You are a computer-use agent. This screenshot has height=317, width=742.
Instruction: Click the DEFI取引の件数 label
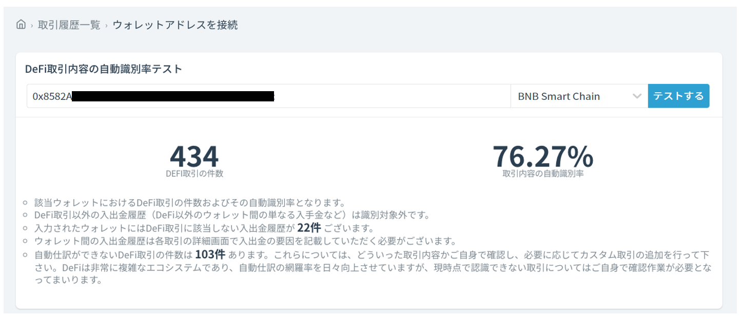[194, 174]
